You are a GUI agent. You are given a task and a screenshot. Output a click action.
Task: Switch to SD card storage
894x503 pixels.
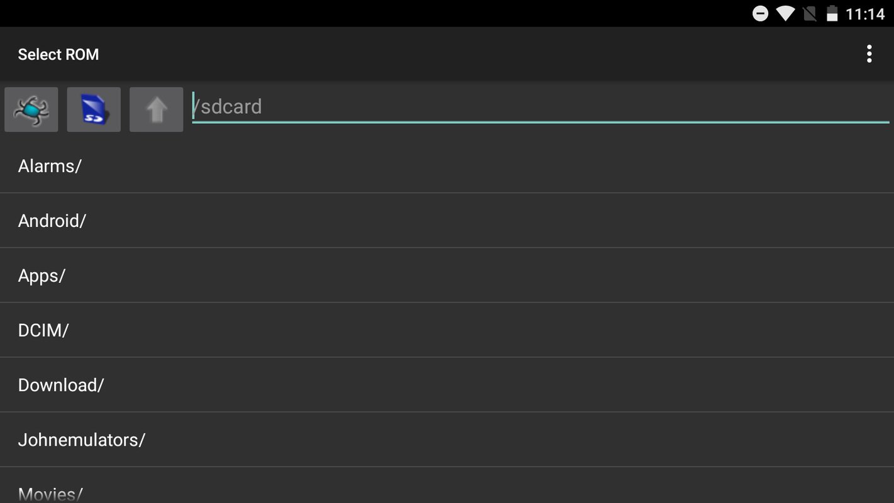pyautogui.click(x=93, y=109)
